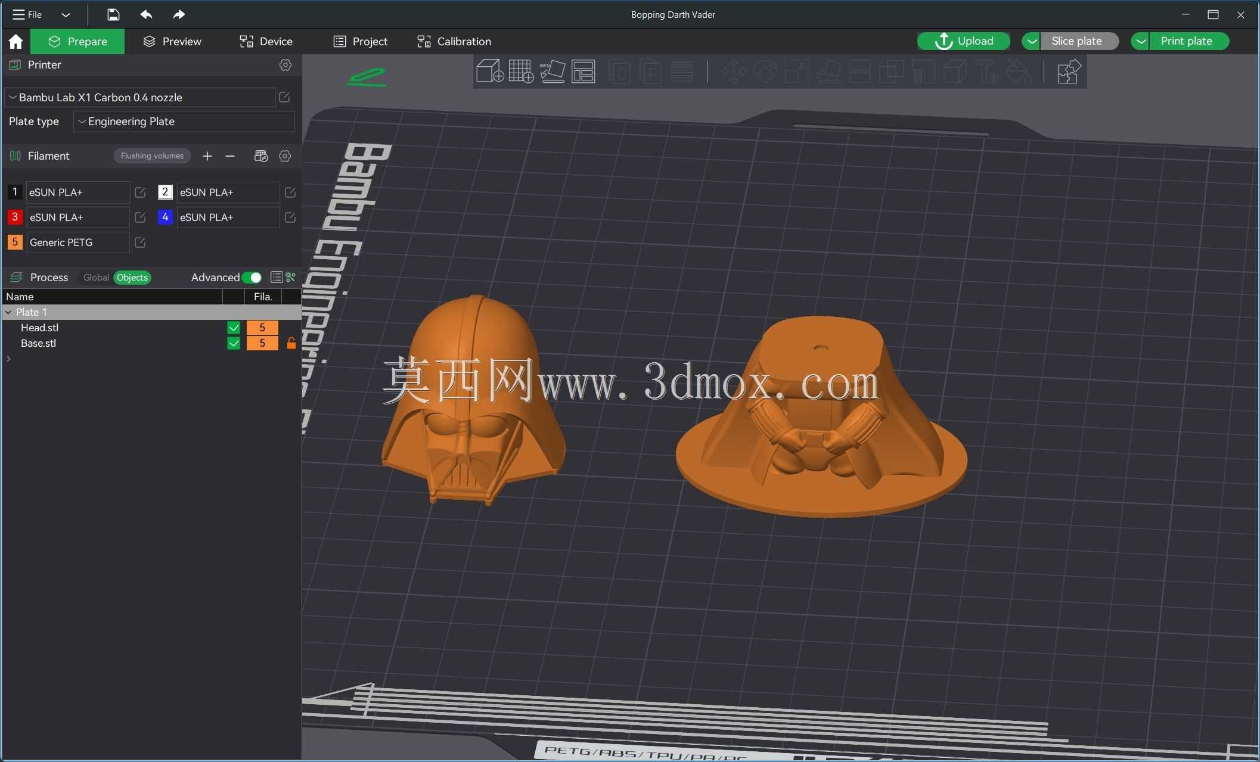Screen dimensions: 1260x762
Task: Click the Auto orient icon
Action: (553, 71)
